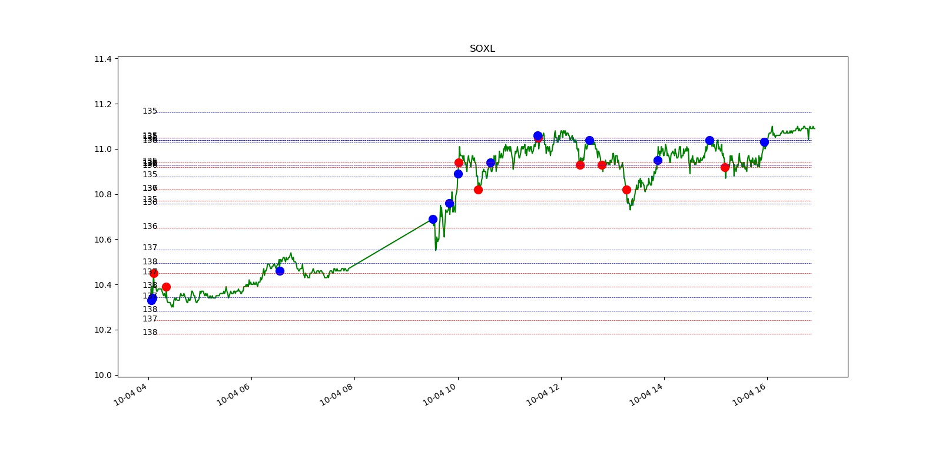Click the red marker at 10.82 near 13:15
Viewport: 942px width, 471px height.
tap(626, 190)
